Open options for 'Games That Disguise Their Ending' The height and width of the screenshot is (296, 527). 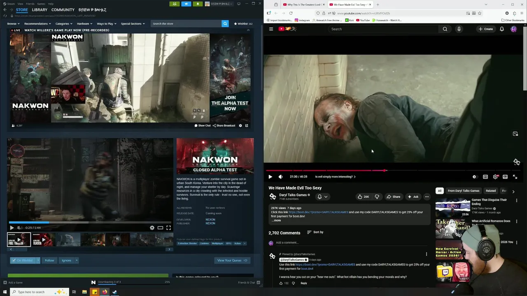[517, 200]
